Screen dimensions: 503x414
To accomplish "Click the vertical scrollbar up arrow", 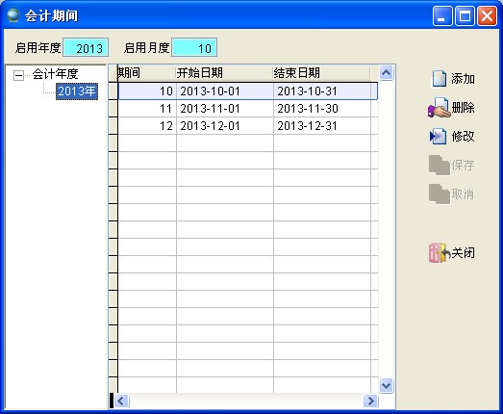I will point(386,72).
